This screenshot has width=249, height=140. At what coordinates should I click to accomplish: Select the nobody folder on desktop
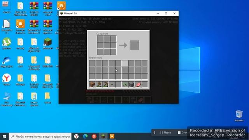tap(20, 43)
